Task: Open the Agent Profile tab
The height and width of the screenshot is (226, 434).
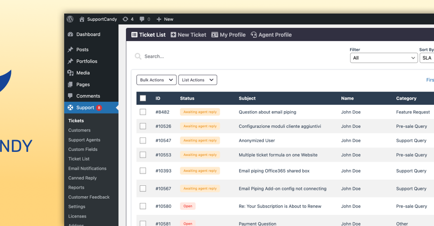Action: click(x=271, y=35)
